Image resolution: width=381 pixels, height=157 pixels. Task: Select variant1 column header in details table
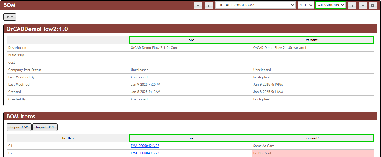click(x=313, y=40)
